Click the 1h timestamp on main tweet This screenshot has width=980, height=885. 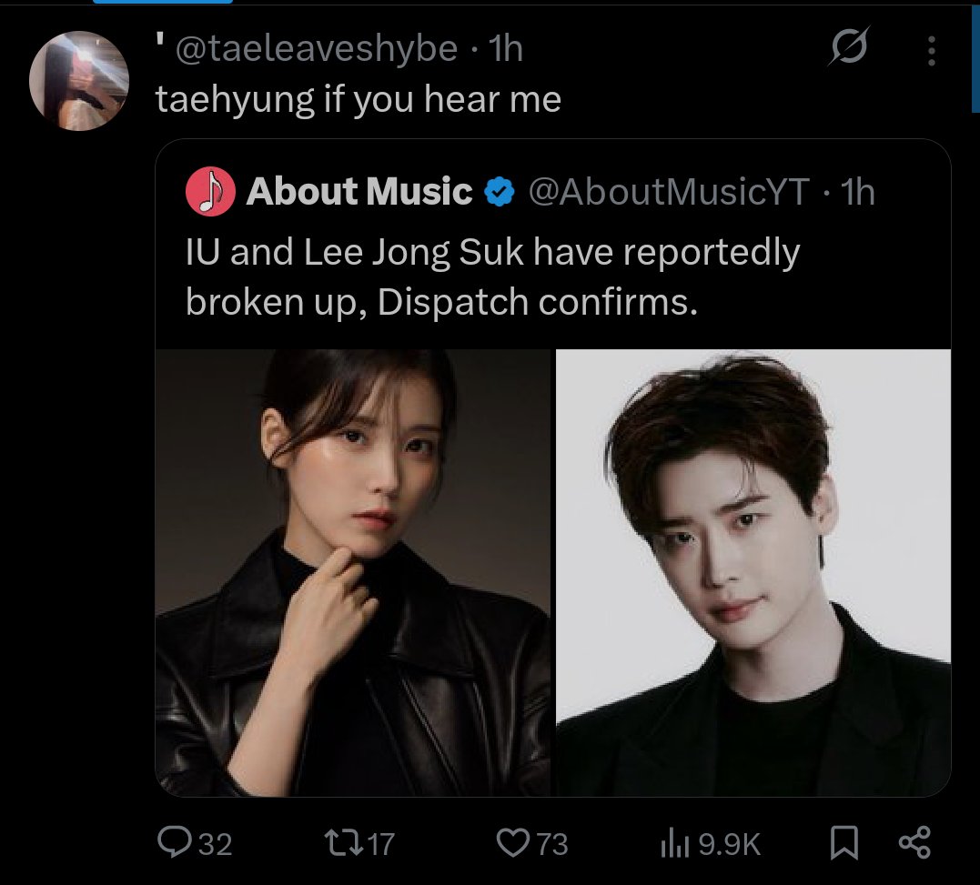coord(505,49)
